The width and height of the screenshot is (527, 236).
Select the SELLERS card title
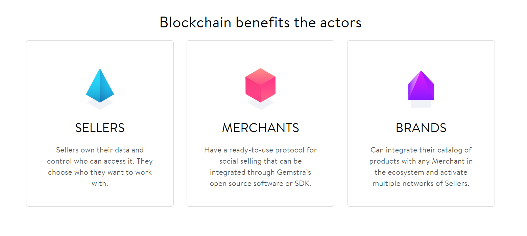(100, 128)
